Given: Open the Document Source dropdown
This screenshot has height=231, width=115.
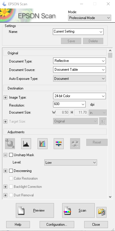Looking at the screenshot, I should tap(80, 70).
